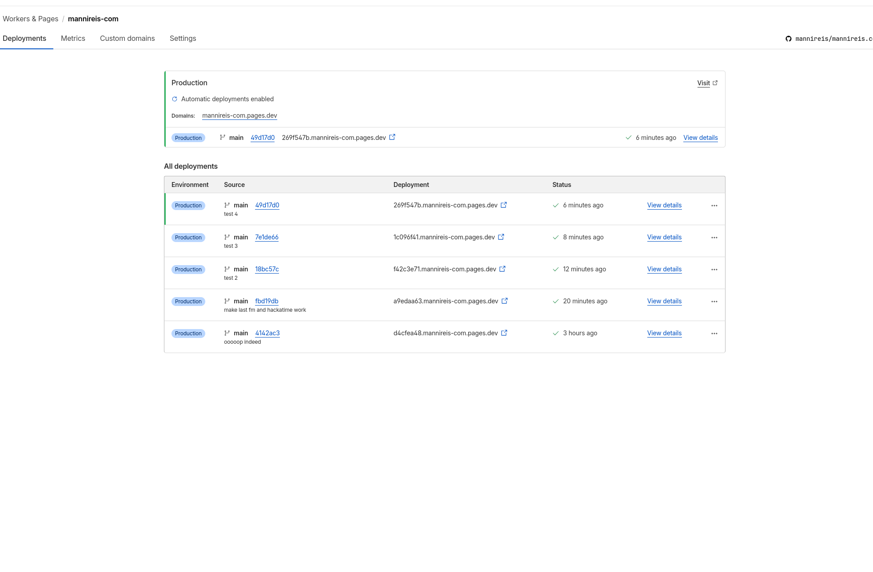
Task: Go to the Settings tab
Action: [x=183, y=39]
